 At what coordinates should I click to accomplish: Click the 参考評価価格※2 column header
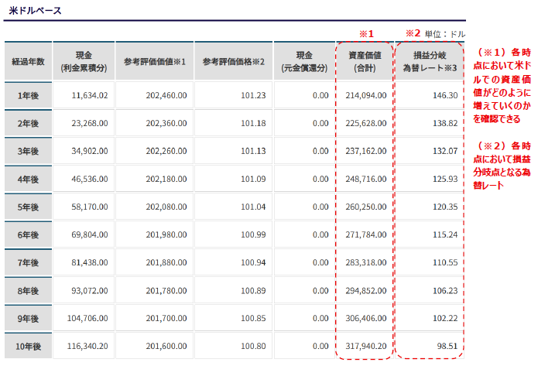click(233, 61)
